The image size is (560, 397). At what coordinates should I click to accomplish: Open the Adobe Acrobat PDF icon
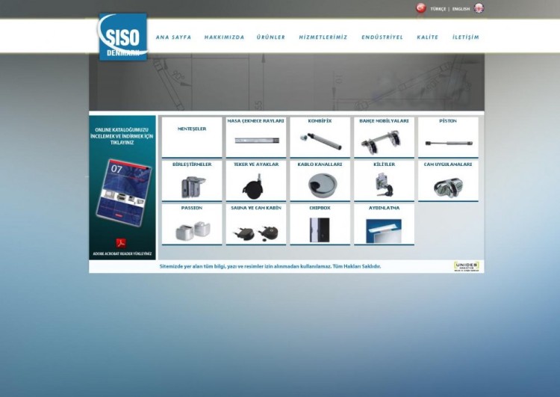tap(121, 243)
